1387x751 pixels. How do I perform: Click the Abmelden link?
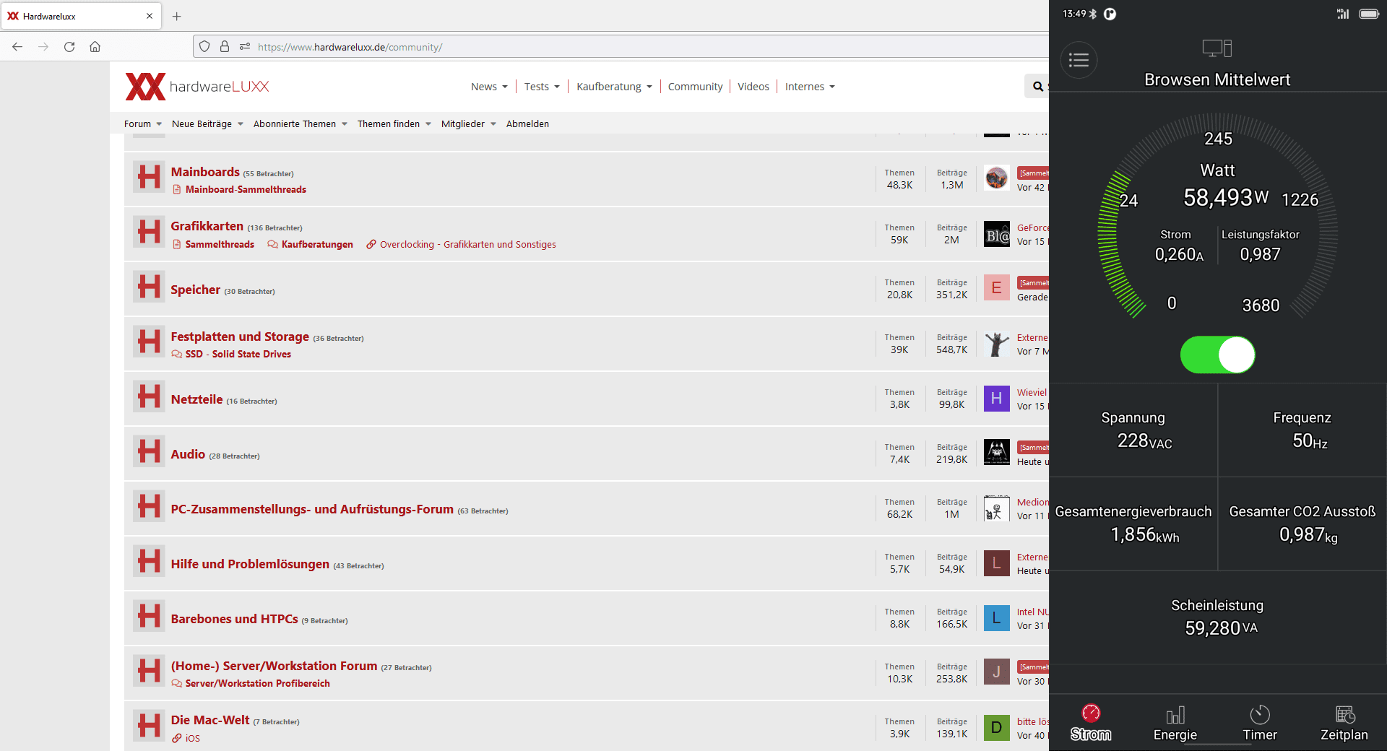527,124
